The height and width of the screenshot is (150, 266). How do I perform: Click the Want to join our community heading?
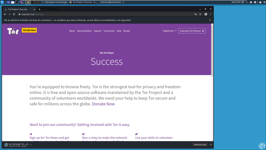pyautogui.click(x=80, y=124)
